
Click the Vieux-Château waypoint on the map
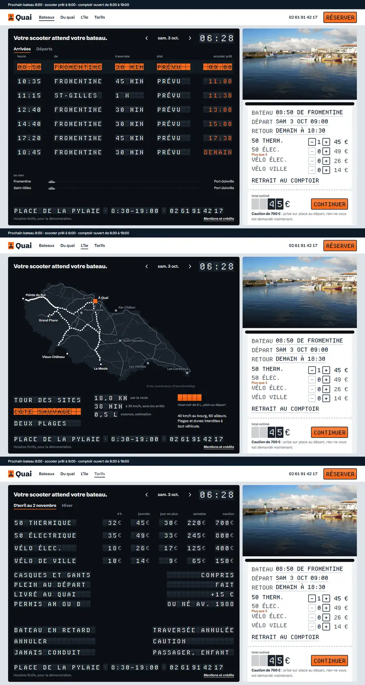(x=67, y=353)
